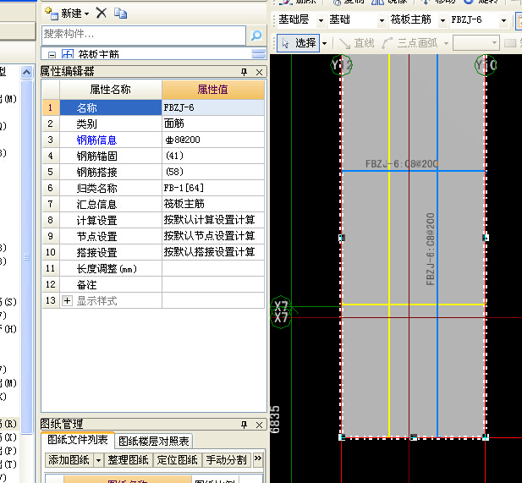The width and height of the screenshot is (522, 483).
Task: Click the magnifier search icon
Action: pos(256,35)
